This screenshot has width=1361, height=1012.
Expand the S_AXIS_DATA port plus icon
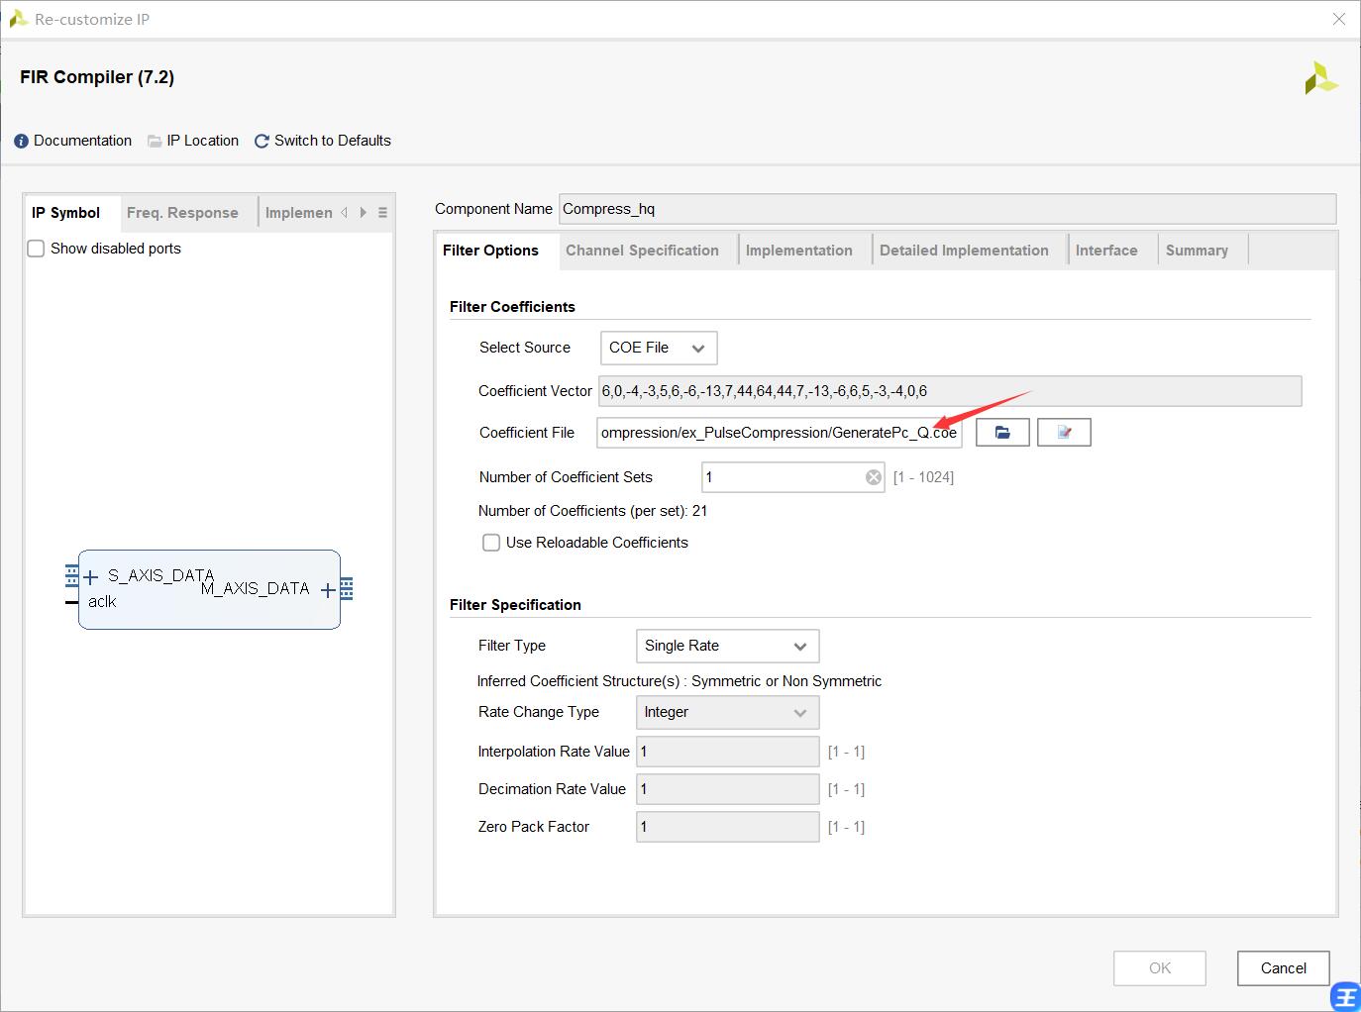pyautogui.click(x=91, y=577)
